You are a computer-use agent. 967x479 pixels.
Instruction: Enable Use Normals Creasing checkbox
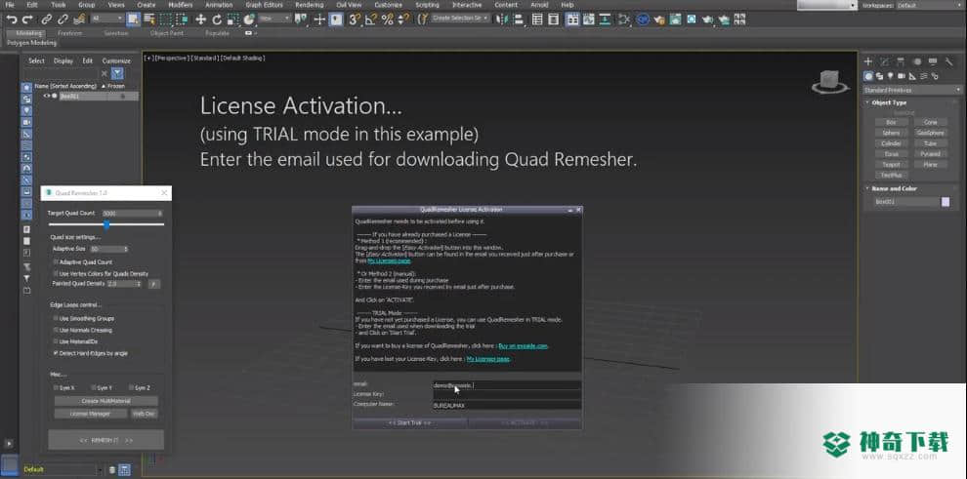pyautogui.click(x=56, y=330)
